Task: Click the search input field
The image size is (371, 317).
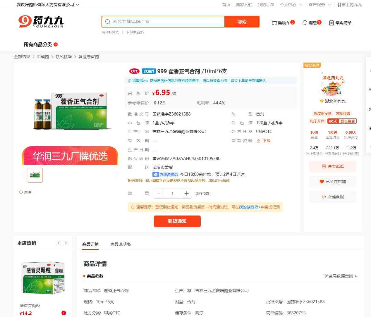Action: (167, 22)
